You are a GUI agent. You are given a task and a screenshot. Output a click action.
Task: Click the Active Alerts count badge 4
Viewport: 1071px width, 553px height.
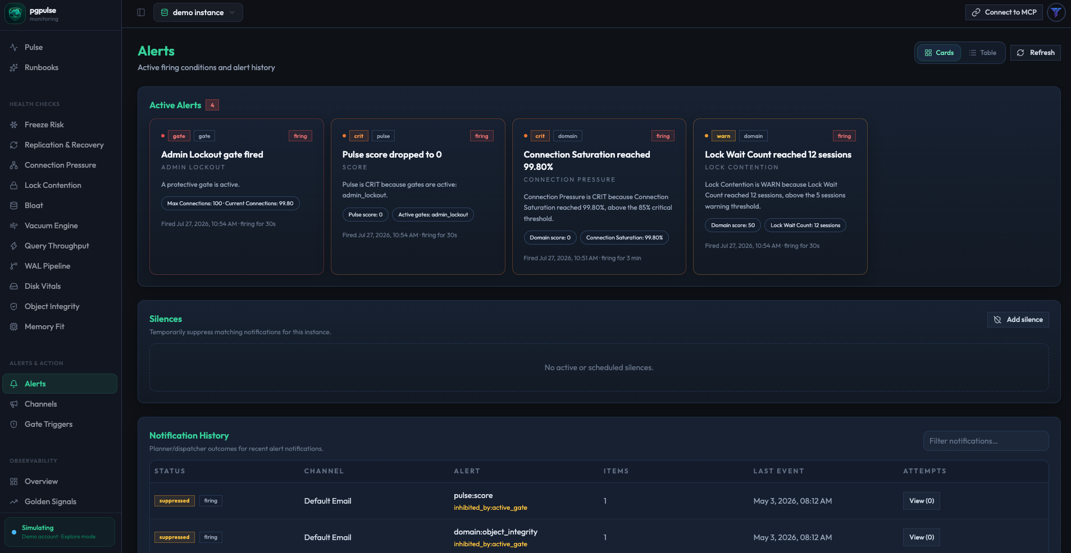[x=212, y=105]
